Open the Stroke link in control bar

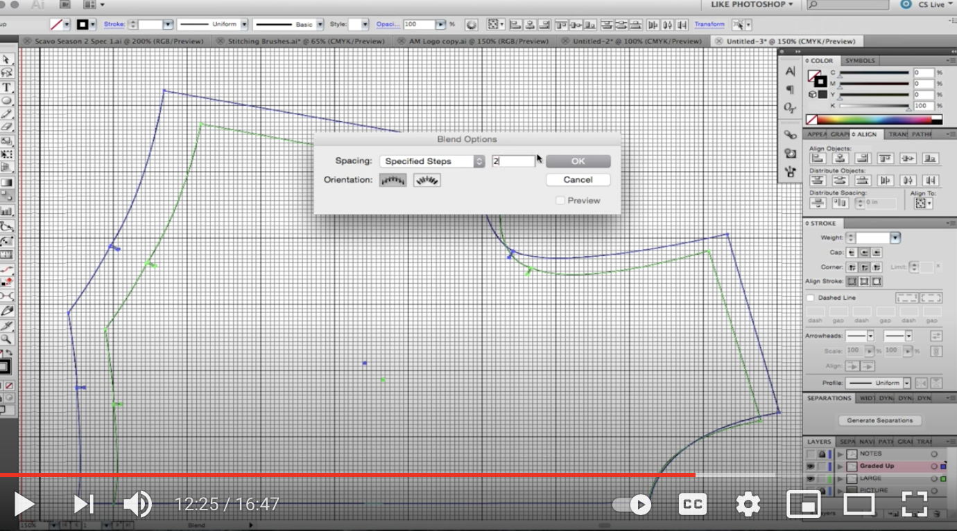point(114,24)
